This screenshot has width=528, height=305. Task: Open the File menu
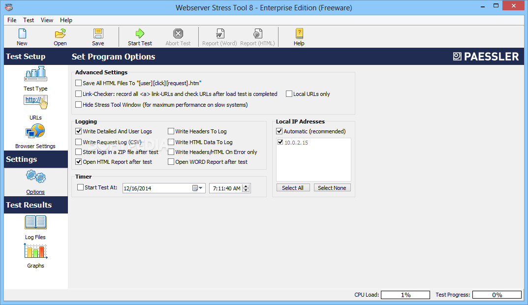[12, 20]
